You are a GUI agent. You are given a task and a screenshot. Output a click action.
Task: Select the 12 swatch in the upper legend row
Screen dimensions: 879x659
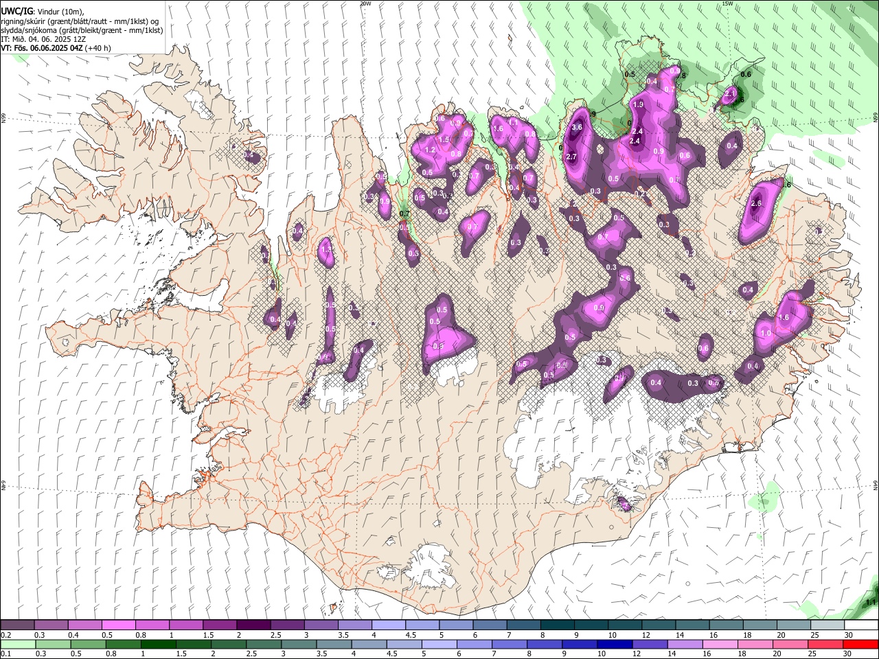(x=658, y=625)
